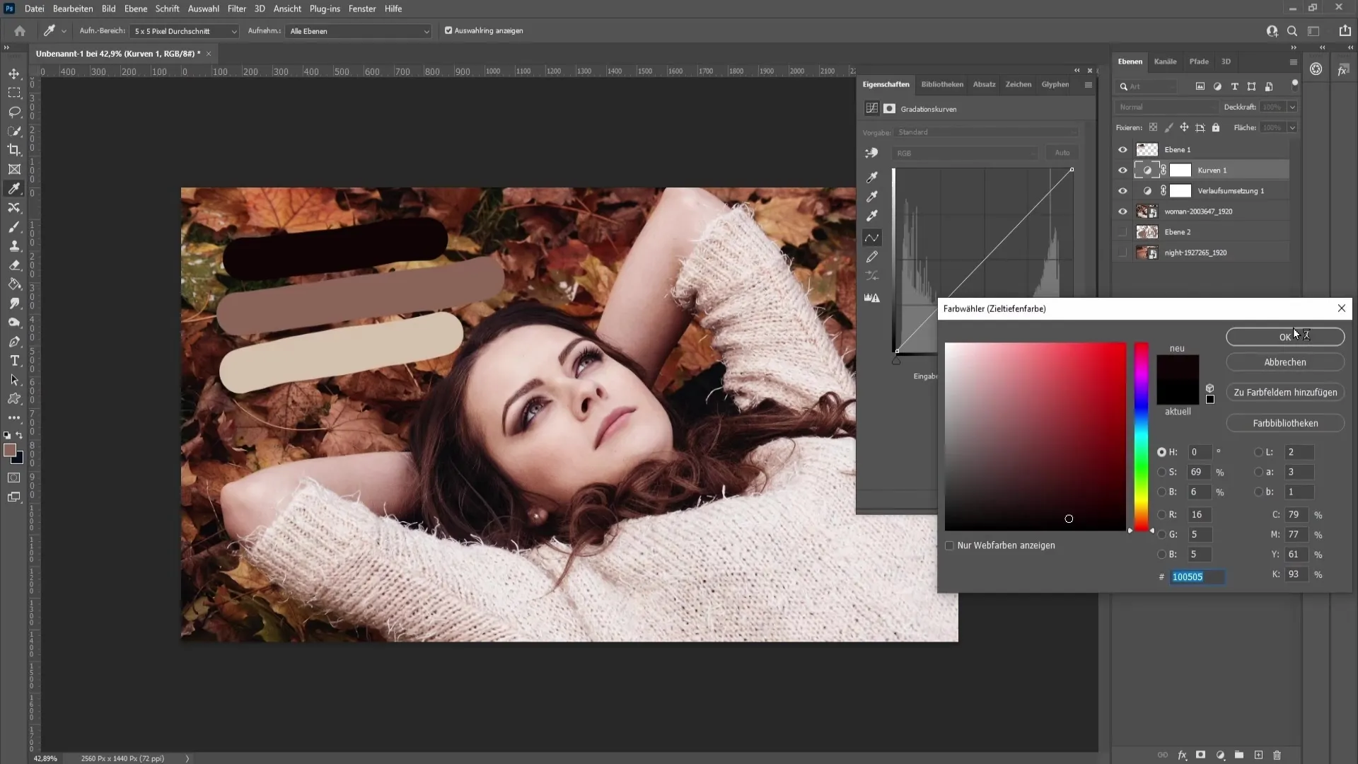This screenshot has width=1358, height=764.
Task: Create new layer with plus icon
Action: pos(1258,755)
